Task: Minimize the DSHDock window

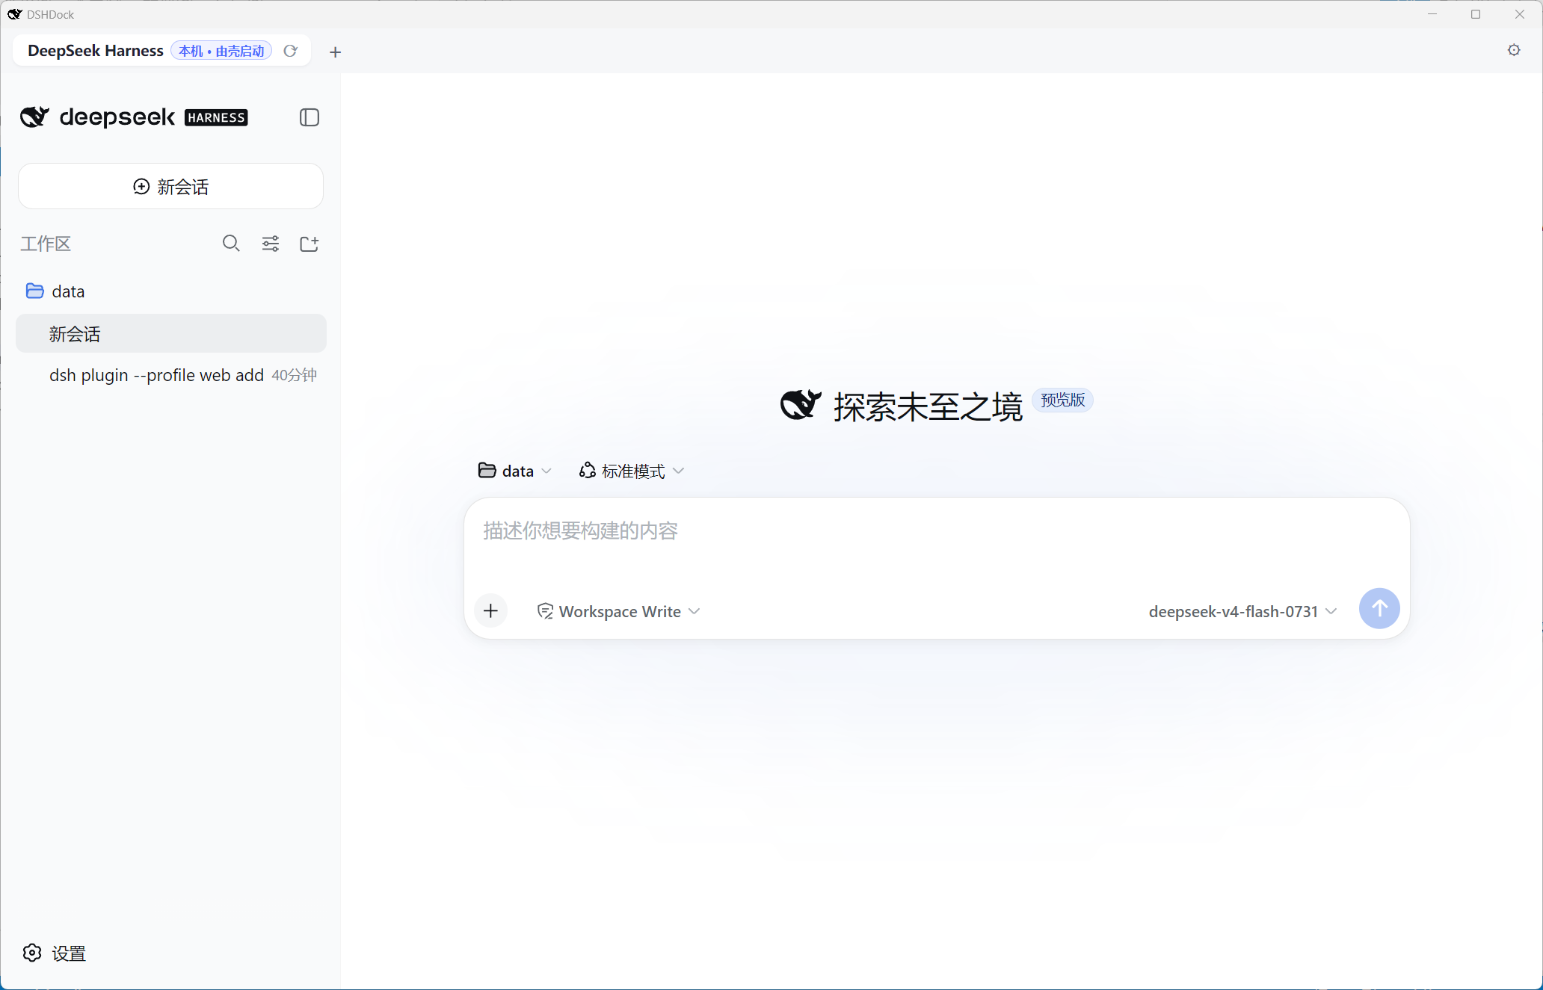Action: tap(1432, 14)
